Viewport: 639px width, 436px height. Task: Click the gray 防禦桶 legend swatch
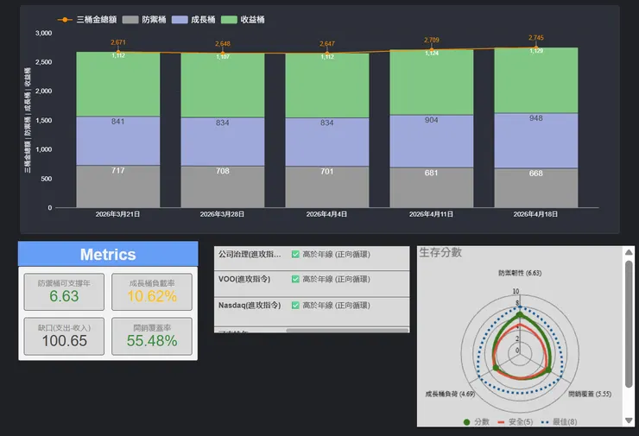click(130, 20)
